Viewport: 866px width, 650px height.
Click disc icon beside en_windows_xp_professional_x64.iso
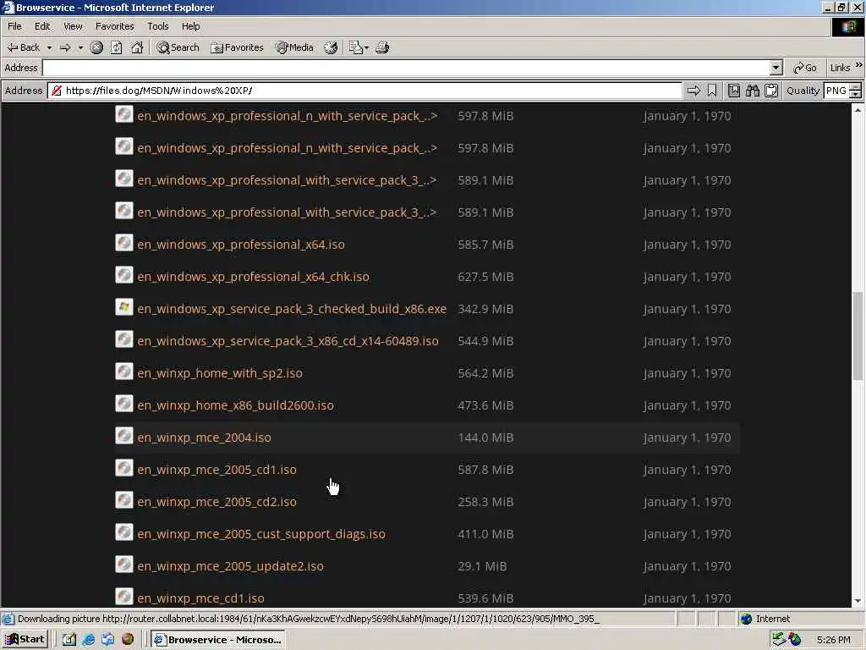124,243
